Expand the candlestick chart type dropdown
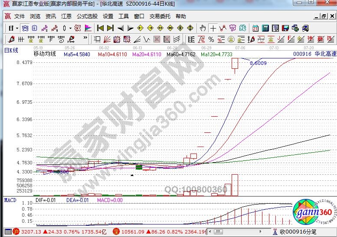 click(71, 28)
